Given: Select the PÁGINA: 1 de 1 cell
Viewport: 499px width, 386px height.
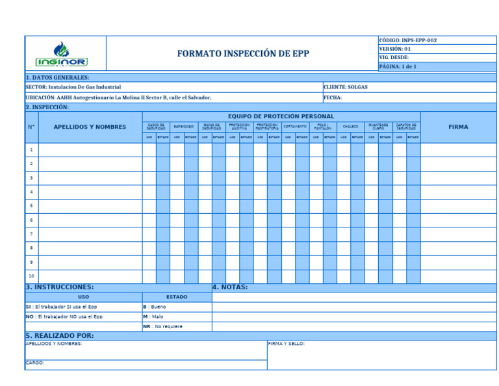Looking at the screenshot, I should [437, 66].
